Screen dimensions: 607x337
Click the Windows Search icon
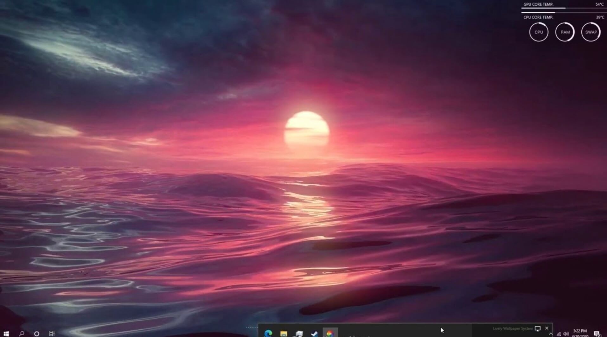[x=21, y=334]
